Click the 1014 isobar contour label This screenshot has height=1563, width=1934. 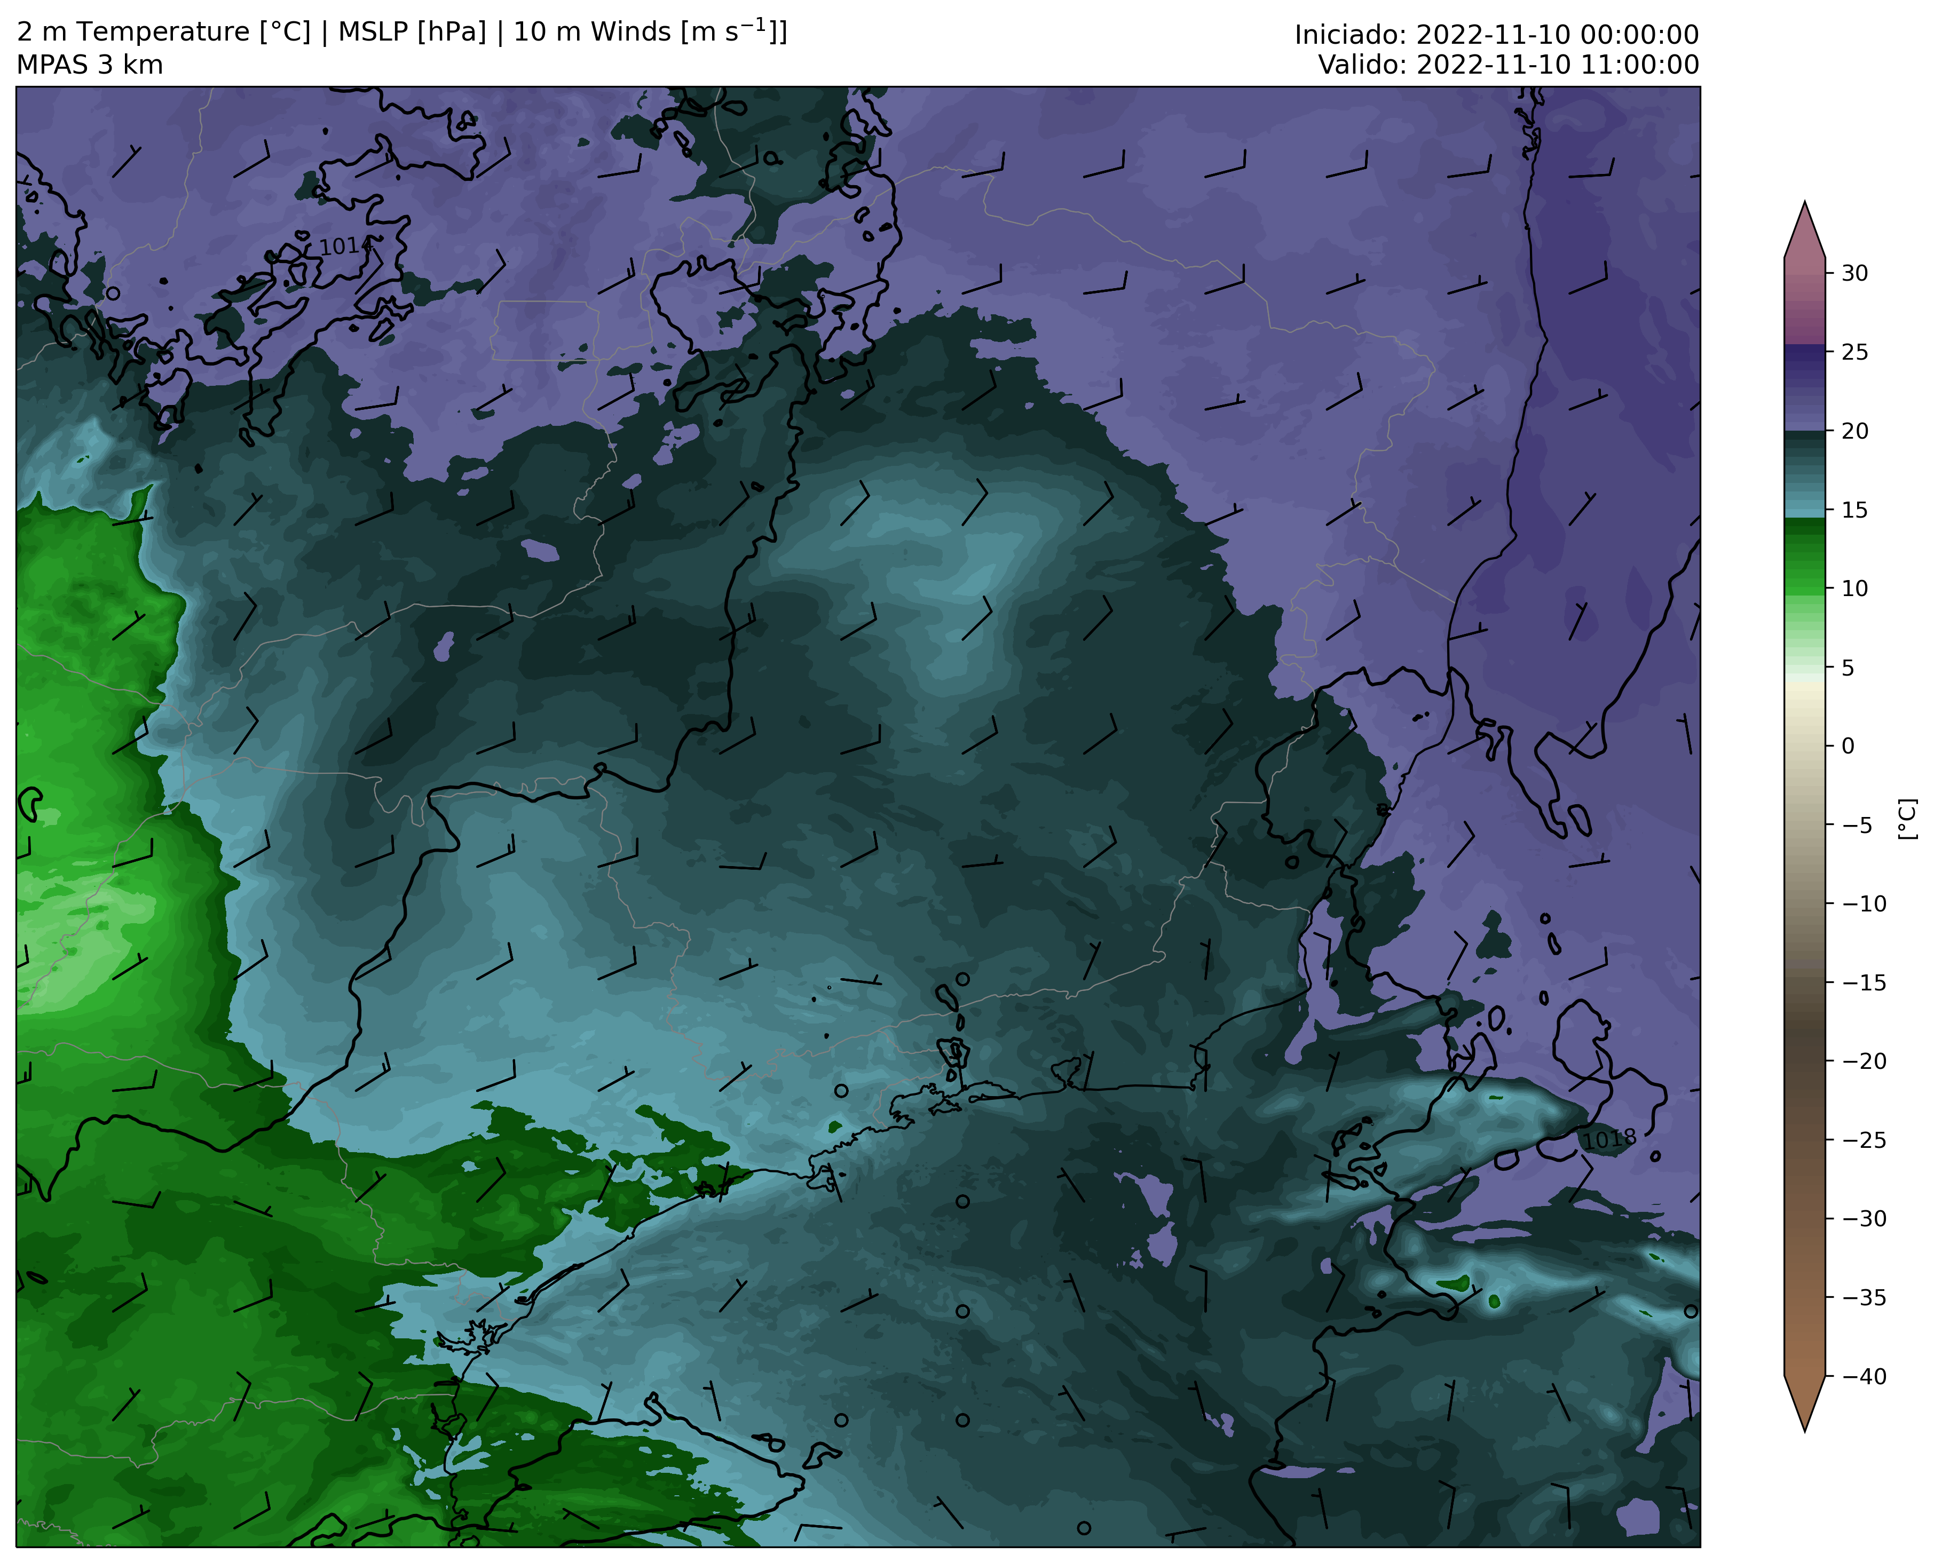point(346,246)
